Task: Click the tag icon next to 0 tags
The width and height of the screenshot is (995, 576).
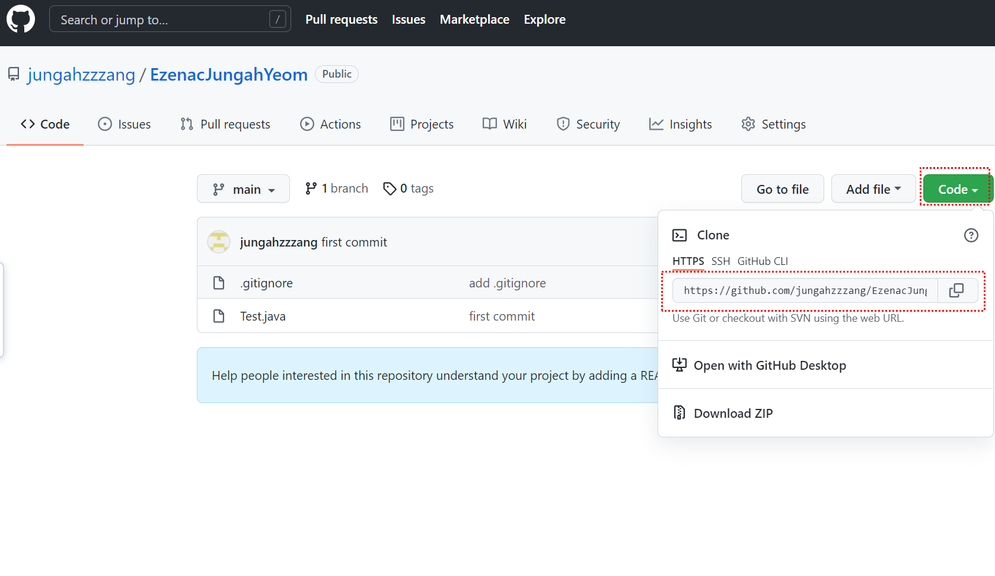Action: [x=390, y=188]
